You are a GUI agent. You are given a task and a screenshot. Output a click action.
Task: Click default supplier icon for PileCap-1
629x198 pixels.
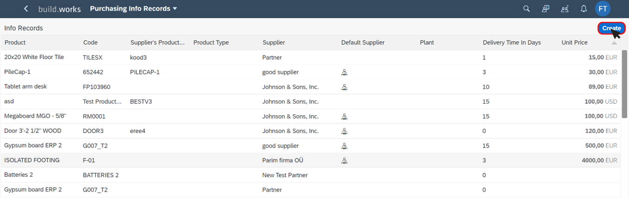(x=344, y=72)
